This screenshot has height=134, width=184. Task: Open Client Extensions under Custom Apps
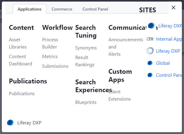[120, 95]
